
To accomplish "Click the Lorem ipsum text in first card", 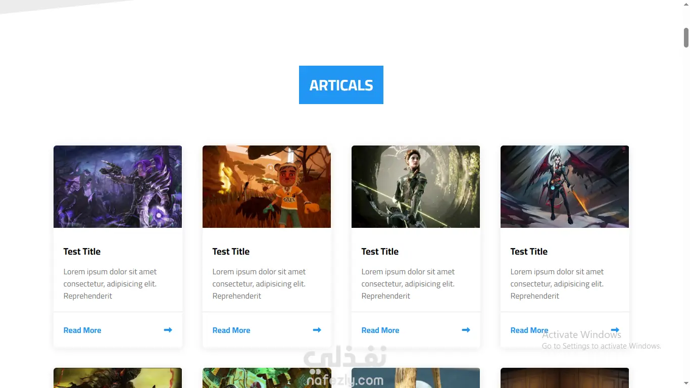I will pos(110,284).
